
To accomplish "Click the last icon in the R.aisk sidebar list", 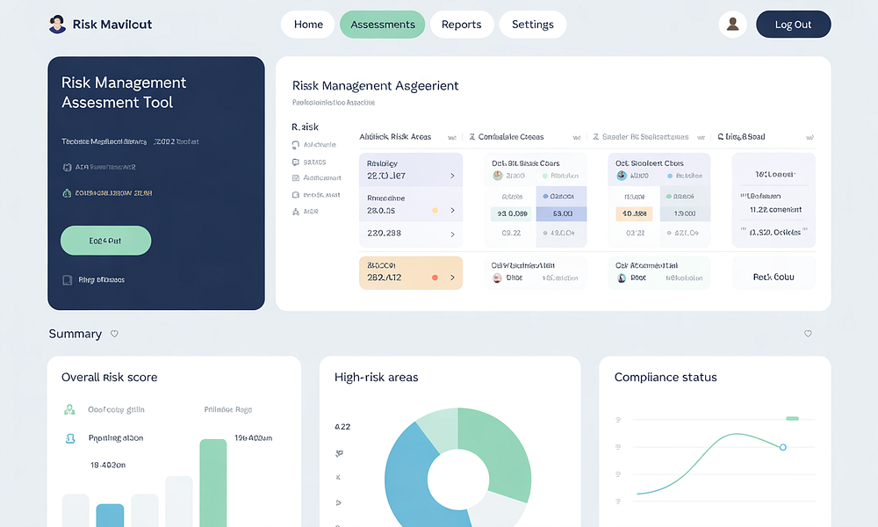I will [295, 212].
